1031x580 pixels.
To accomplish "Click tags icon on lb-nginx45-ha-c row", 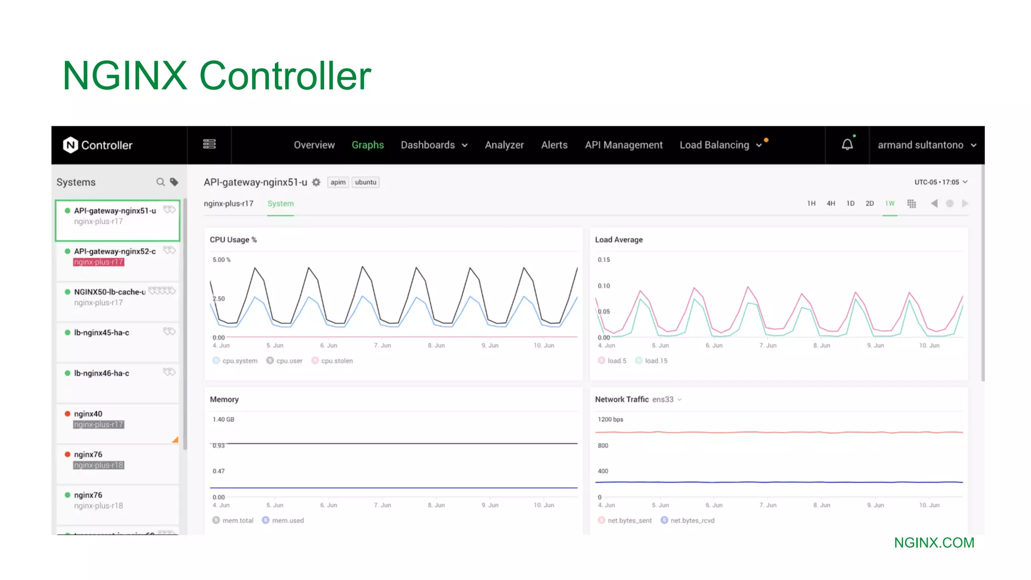I will [169, 331].
